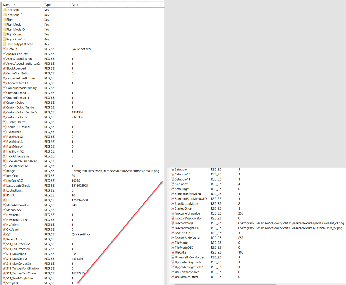
Task: Select the RightMode key folder icon
Action: click(x=4, y=25)
